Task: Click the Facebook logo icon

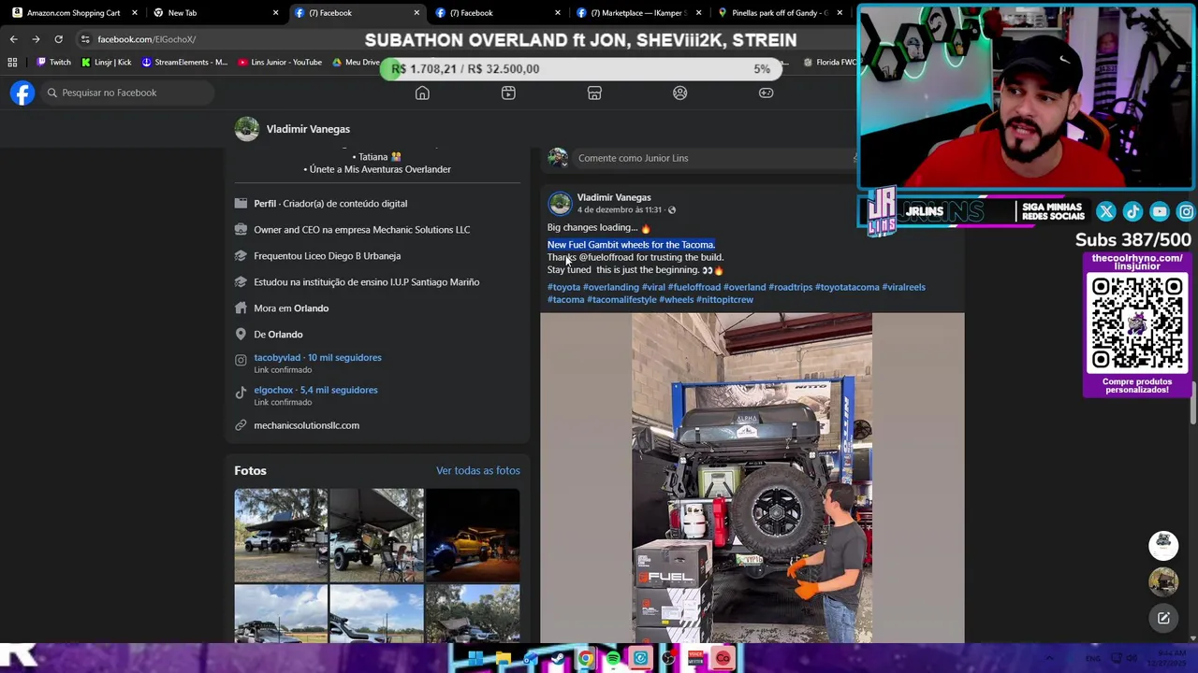Action: pos(22,93)
